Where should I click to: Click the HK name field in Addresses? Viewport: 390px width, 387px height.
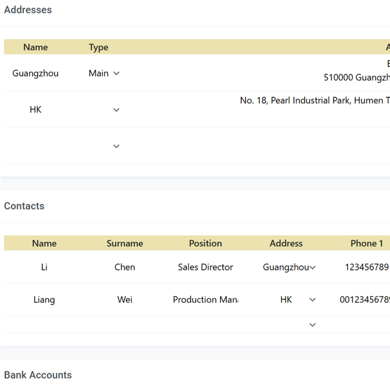point(35,110)
